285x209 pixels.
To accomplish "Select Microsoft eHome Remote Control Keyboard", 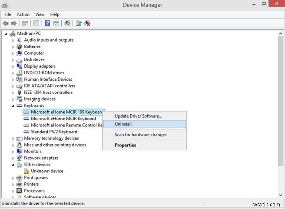I will pos(66,125).
